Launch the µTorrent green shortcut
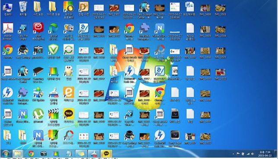This screenshot has height=159, width=278. click(38, 116)
